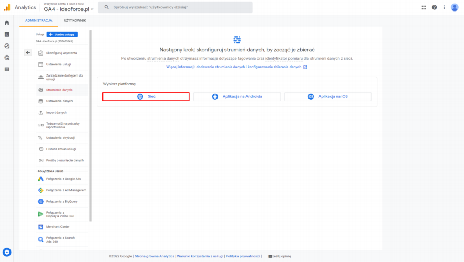Screen dimensions: 464x262
Task: Open the Home icon in left navigation
Action: pyautogui.click(x=7, y=23)
